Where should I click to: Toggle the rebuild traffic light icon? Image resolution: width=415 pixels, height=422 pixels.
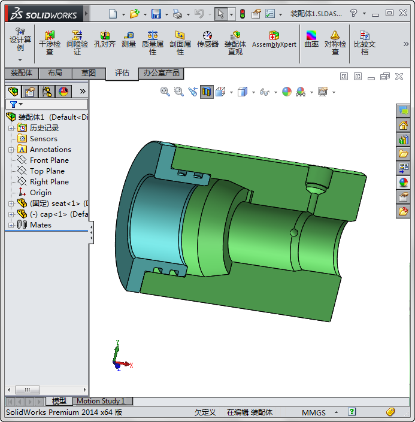coord(243,13)
